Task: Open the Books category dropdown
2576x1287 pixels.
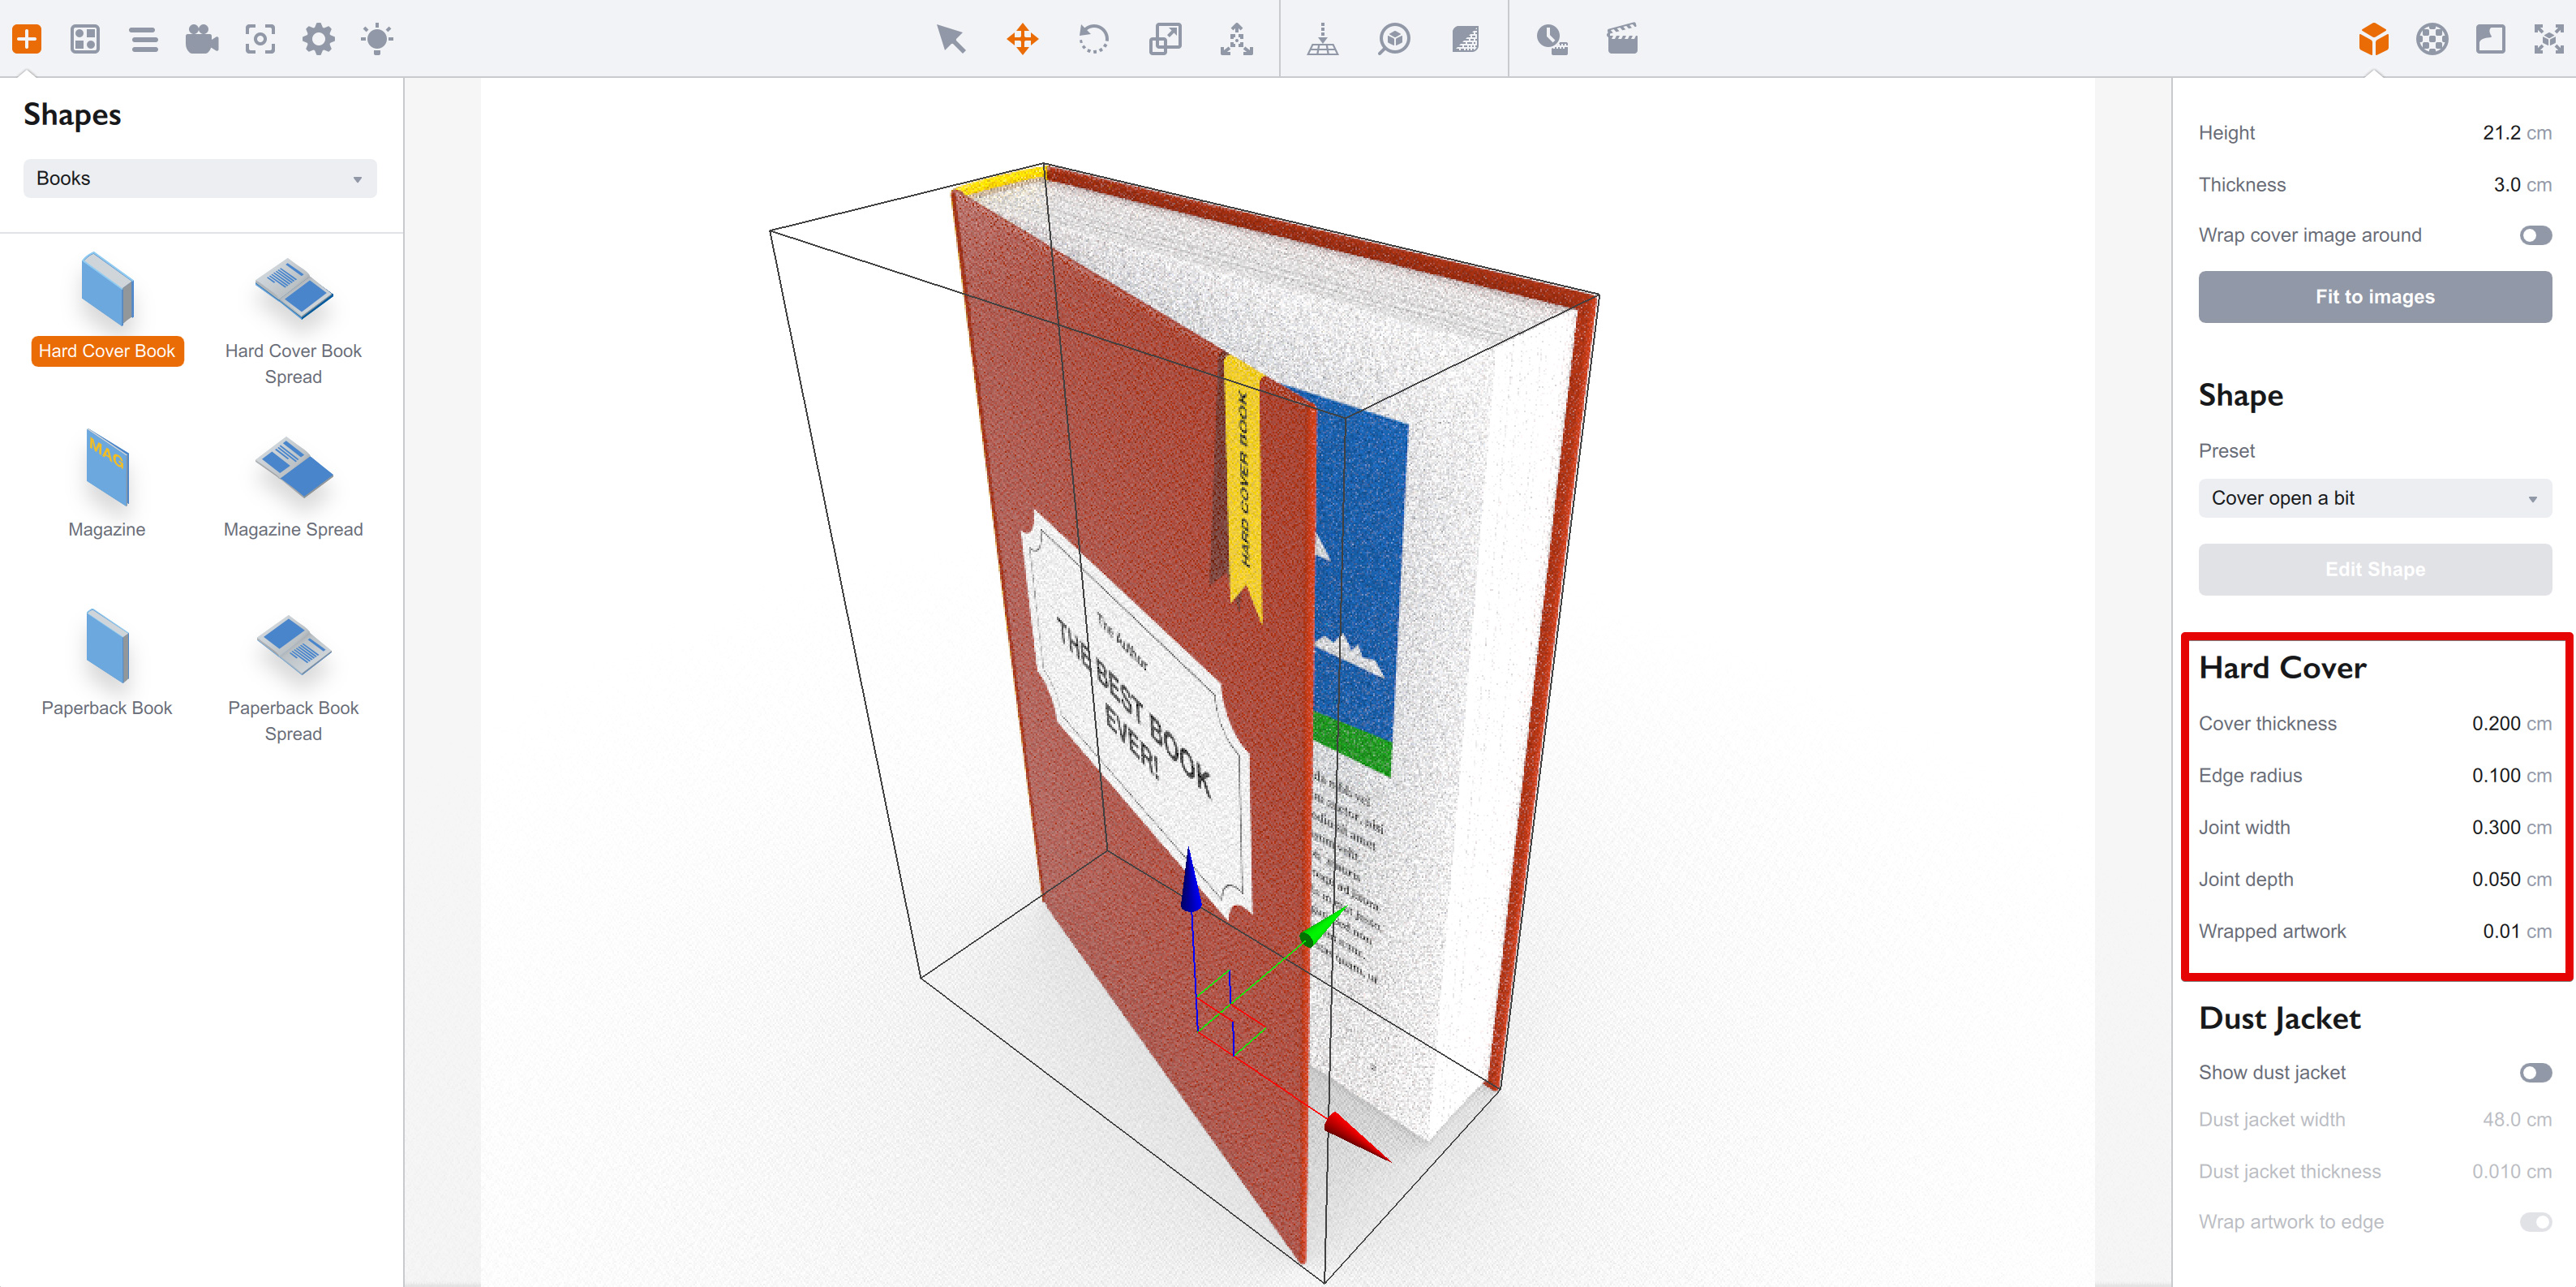Action: click(199, 179)
